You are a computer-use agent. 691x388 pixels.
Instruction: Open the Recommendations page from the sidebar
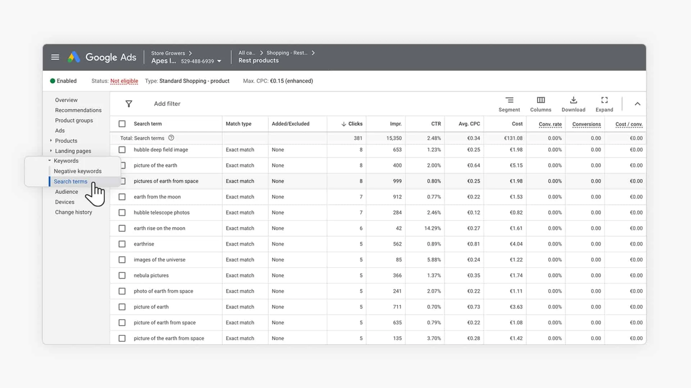coord(78,110)
